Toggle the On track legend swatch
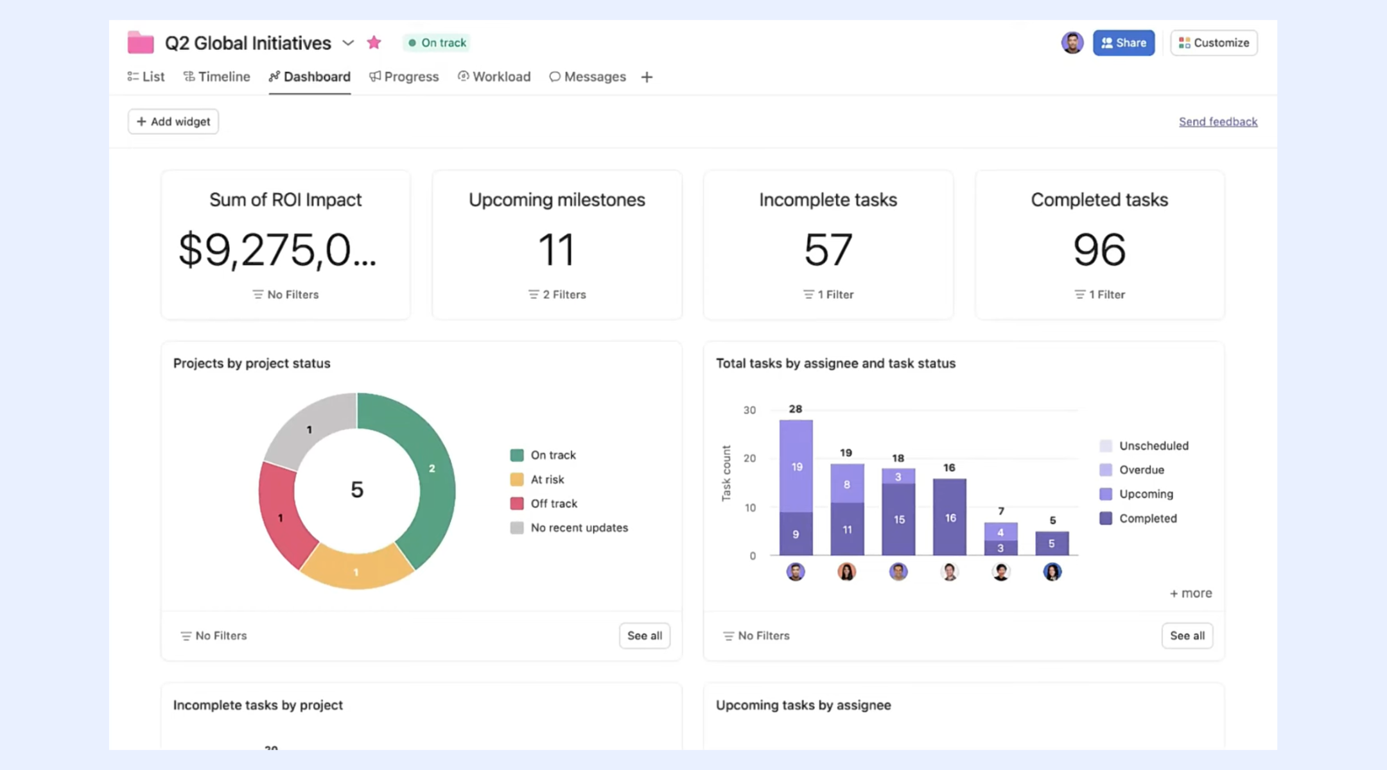 point(516,455)
